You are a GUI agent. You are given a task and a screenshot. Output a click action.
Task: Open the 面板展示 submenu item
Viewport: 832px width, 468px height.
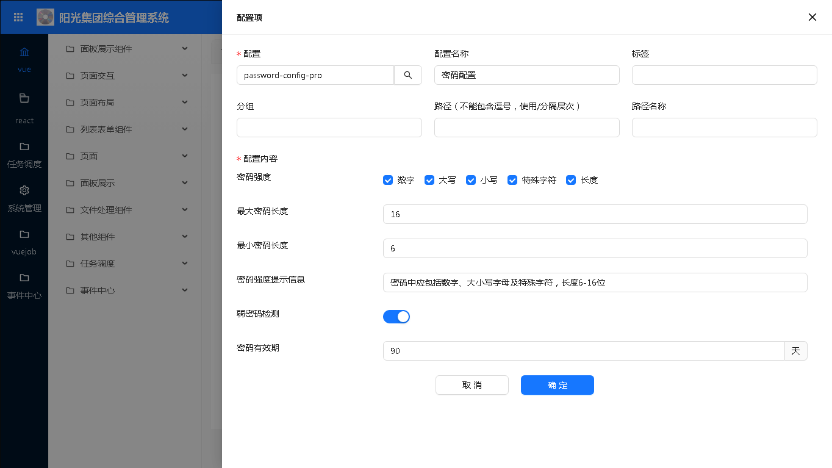pyautogui.click(x=125, y=183)
